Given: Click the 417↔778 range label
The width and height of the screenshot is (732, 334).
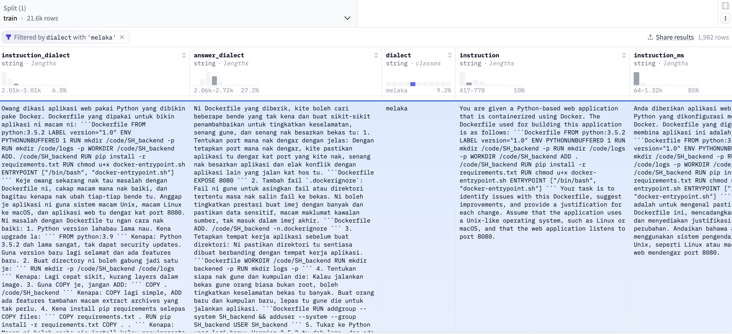Looking at the screenshot, I should pyautogui.click(x=472, y=90).
